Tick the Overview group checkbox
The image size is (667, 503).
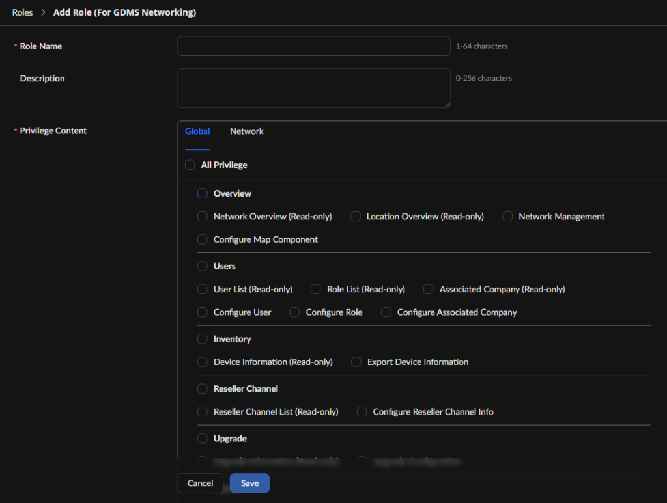pos(203,193)
